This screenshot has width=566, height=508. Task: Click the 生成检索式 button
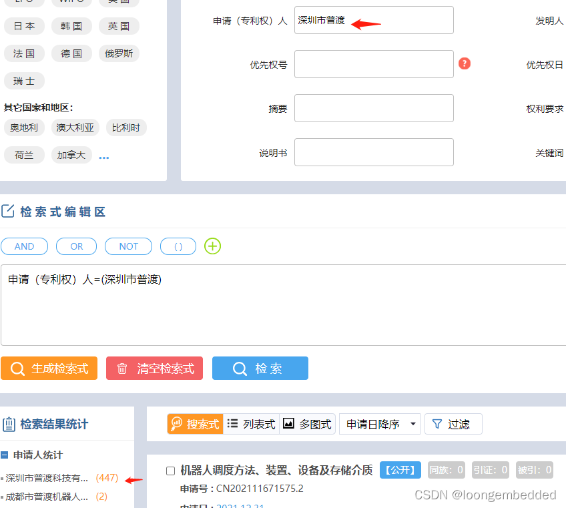pos(49,368)
